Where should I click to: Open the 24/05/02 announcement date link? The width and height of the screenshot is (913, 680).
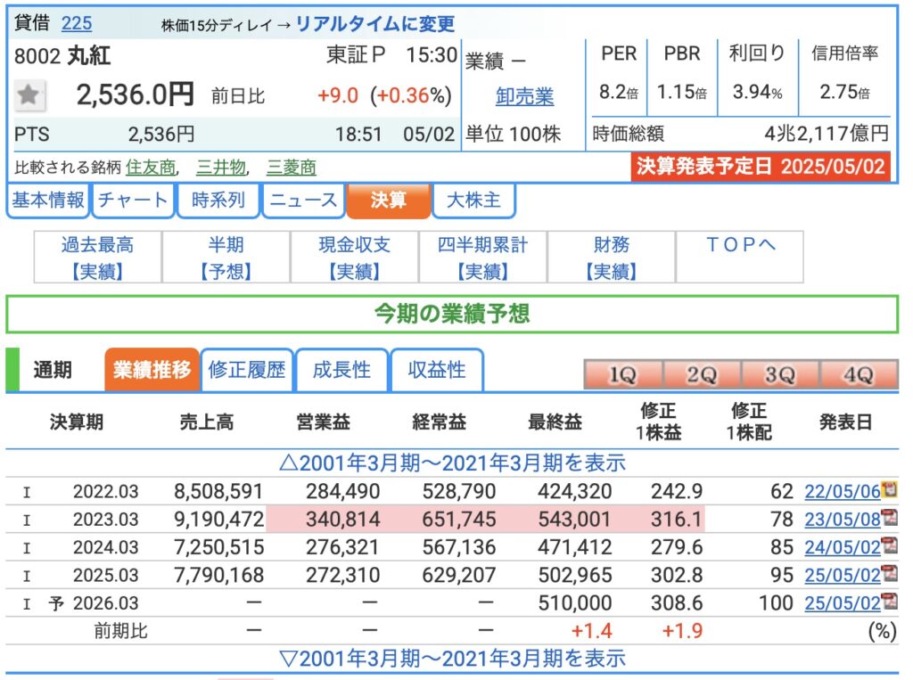point(842,547)
